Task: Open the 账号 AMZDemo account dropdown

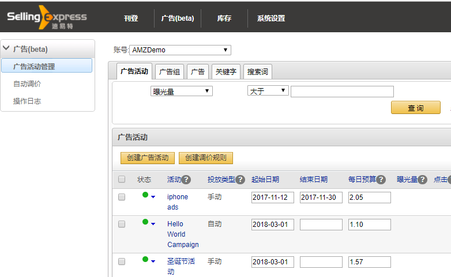Action: [180, 50]
